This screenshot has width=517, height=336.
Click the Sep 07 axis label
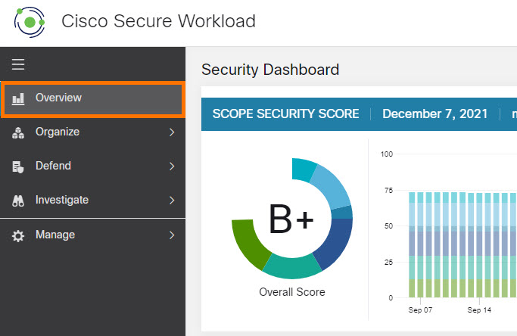pyautogui.click(x=420, y=310)
